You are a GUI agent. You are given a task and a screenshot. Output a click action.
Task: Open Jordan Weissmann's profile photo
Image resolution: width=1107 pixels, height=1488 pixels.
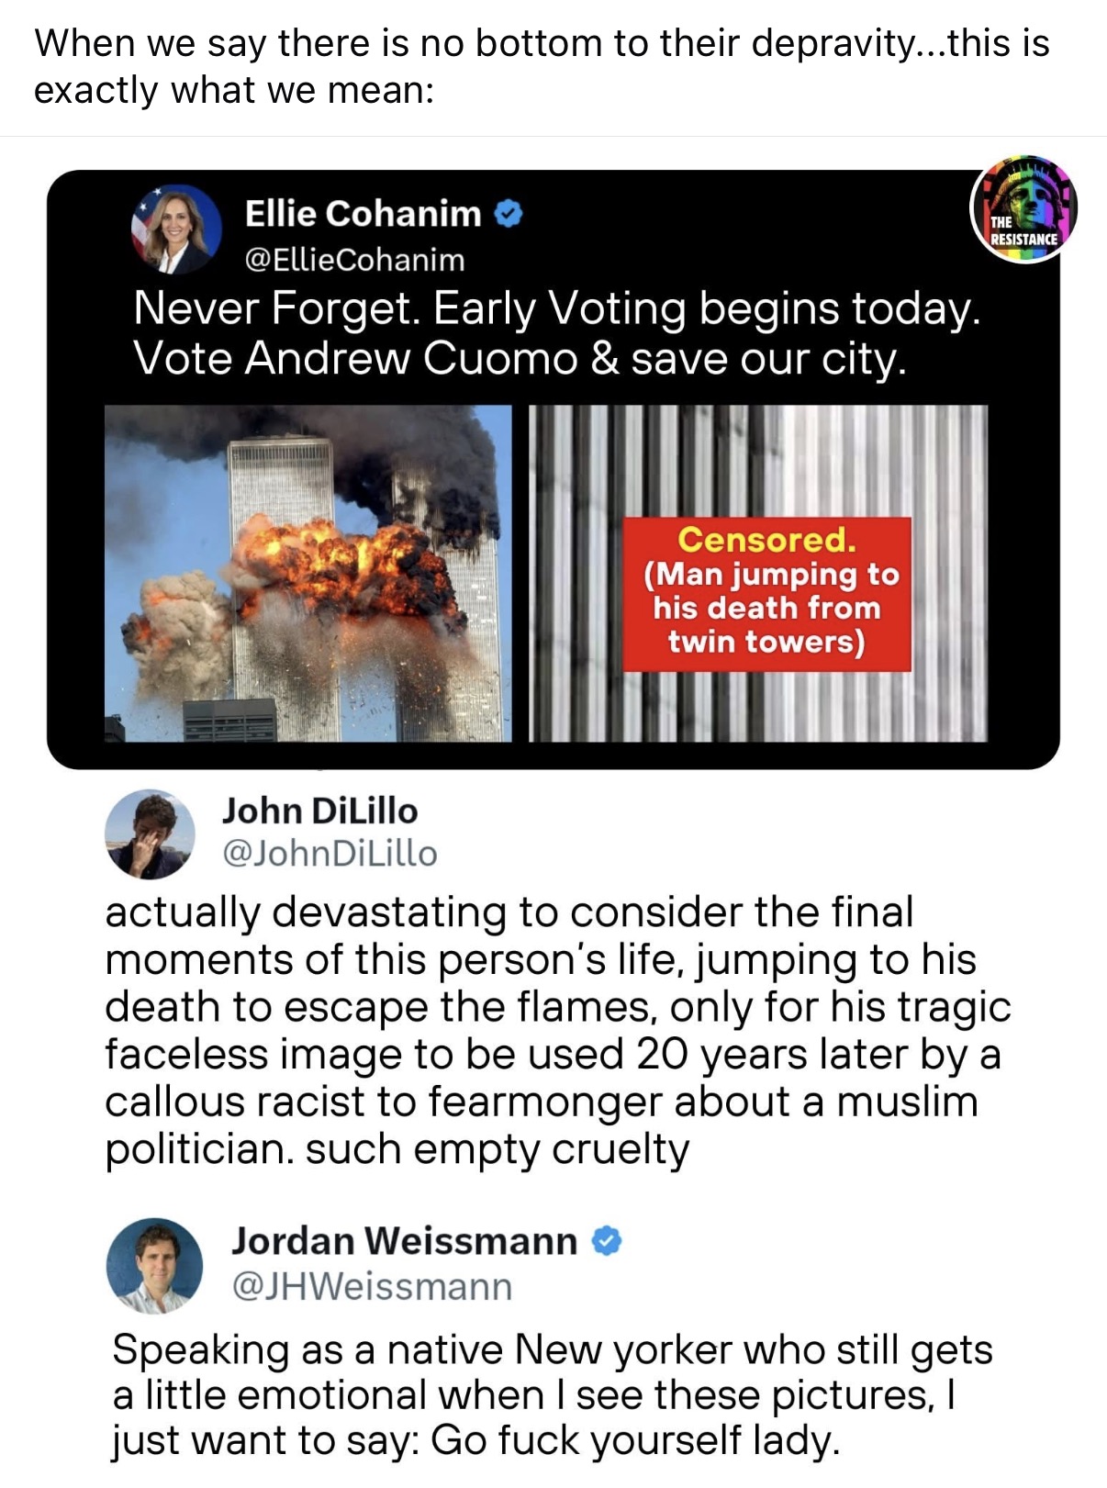[154, 1265]
